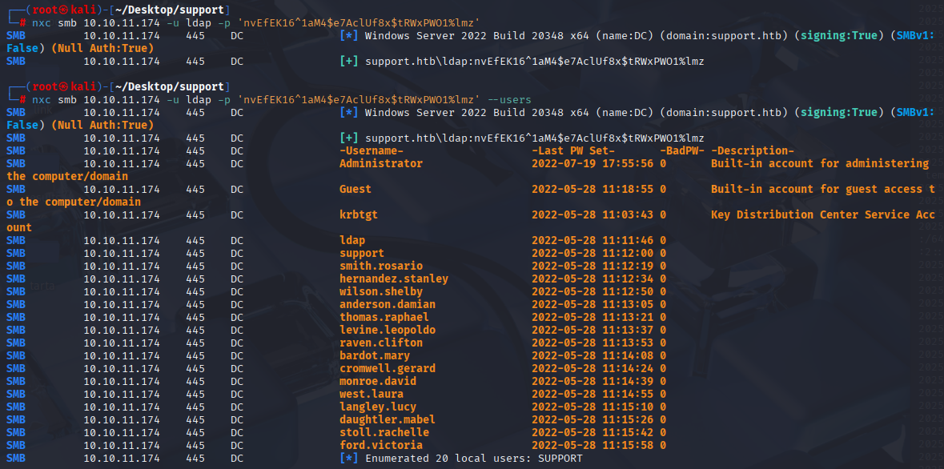Click the '-Username-' column header

372,151
